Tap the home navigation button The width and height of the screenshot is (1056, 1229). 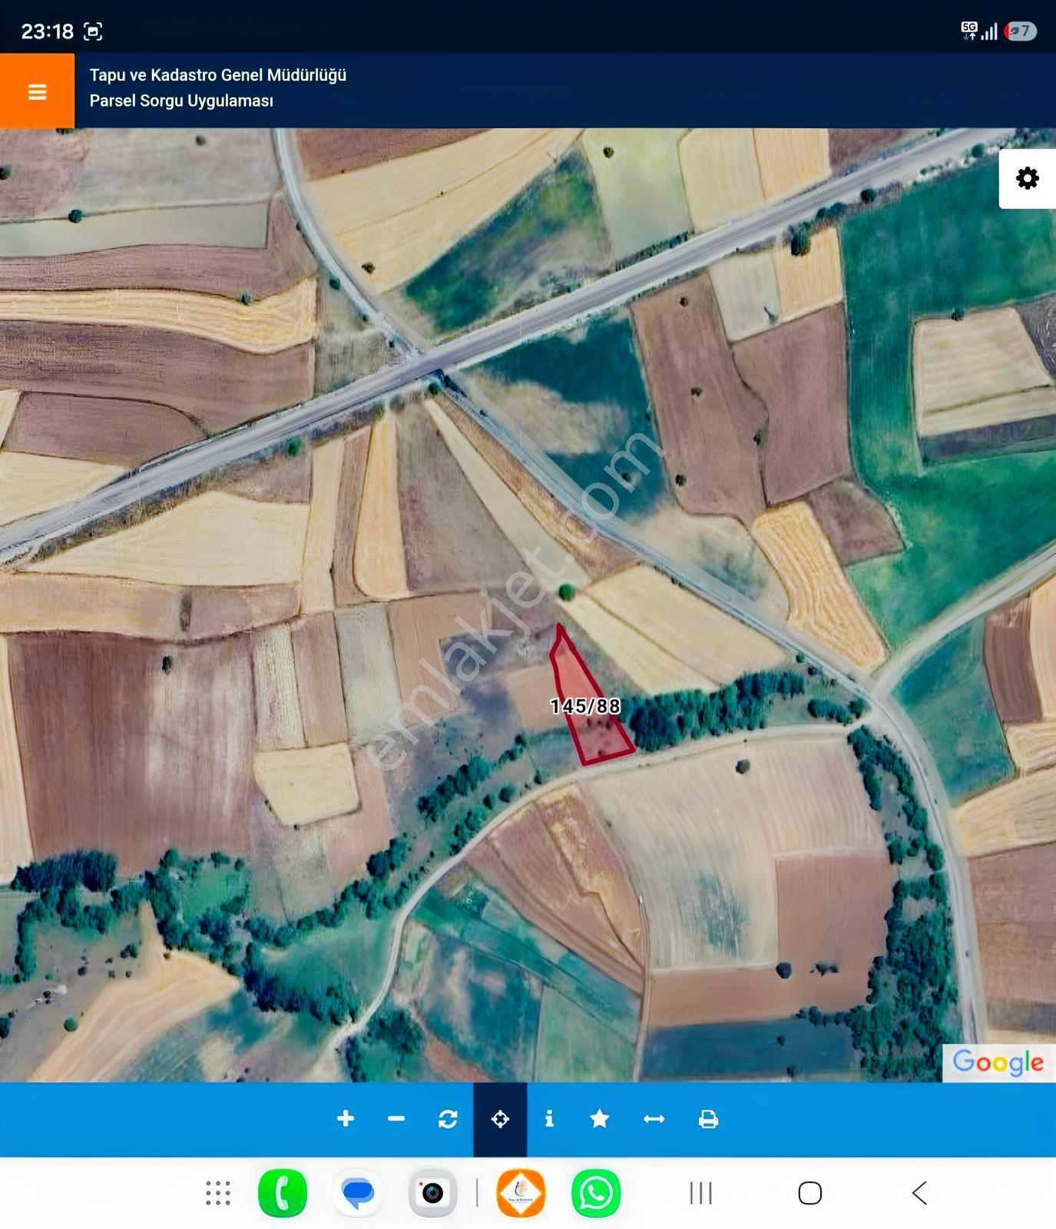(x=810, y=1193)
